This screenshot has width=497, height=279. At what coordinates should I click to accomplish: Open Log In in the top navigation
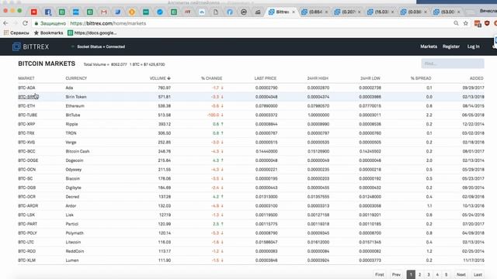pos(473,46)
